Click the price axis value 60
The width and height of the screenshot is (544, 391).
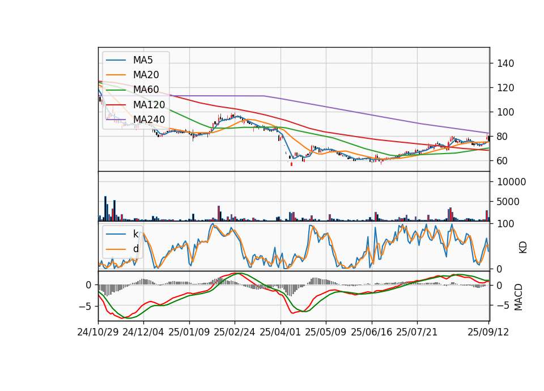(503, 161)
